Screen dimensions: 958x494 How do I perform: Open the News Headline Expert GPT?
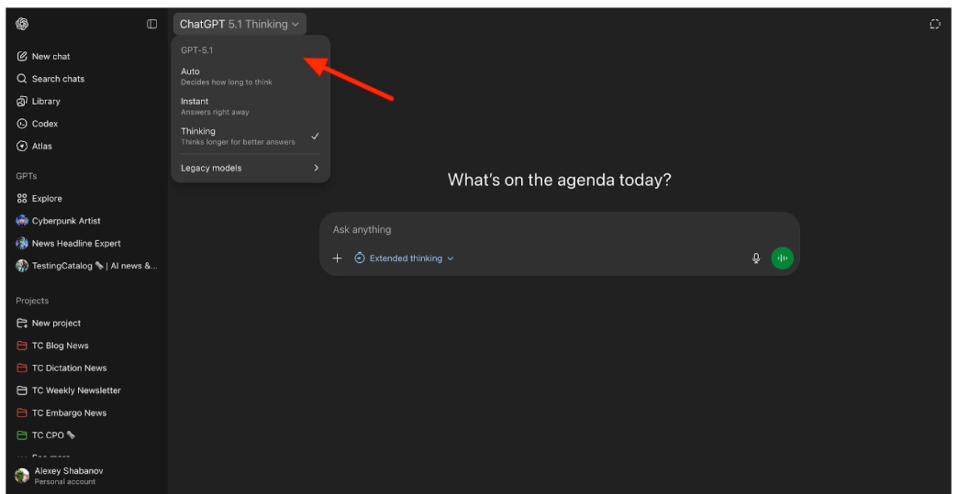[85, 244]
